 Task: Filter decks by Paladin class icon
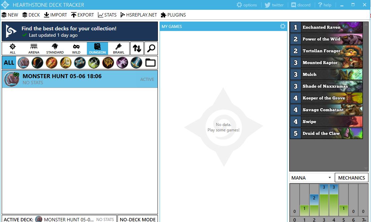tap(66, 63)
